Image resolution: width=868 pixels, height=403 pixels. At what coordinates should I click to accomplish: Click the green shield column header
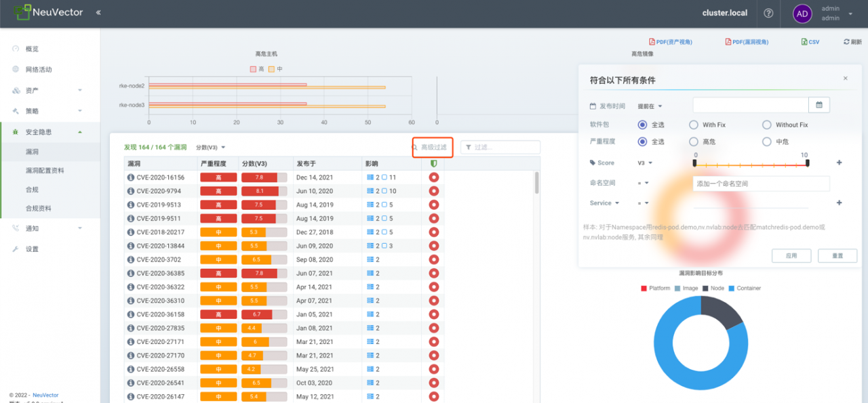point(434,163)
